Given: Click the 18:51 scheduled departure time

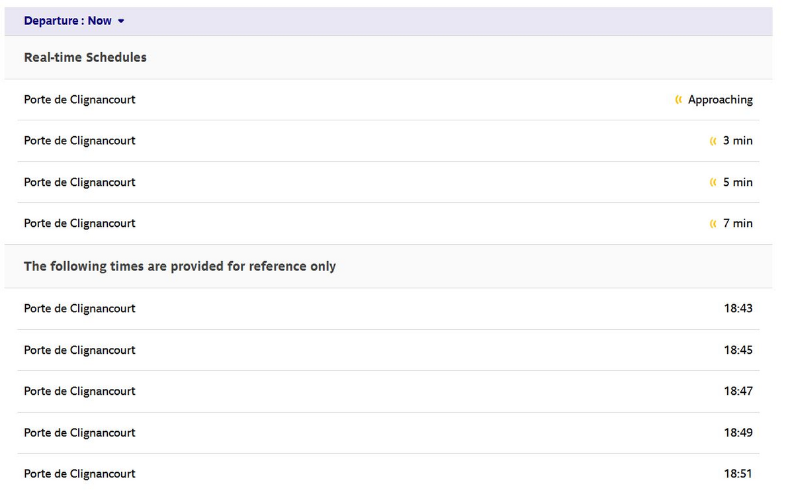Looking at the screenshot, I should 738,474.
